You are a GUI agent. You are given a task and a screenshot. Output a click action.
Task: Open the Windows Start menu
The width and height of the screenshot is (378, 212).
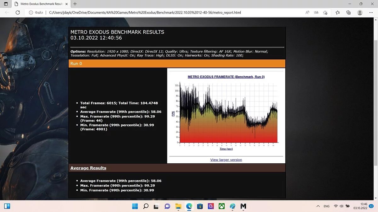(135, 206)
